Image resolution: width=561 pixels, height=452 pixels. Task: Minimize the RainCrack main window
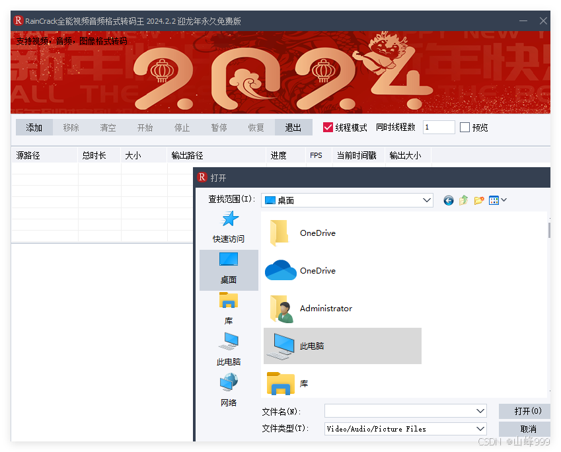point(523,20)
